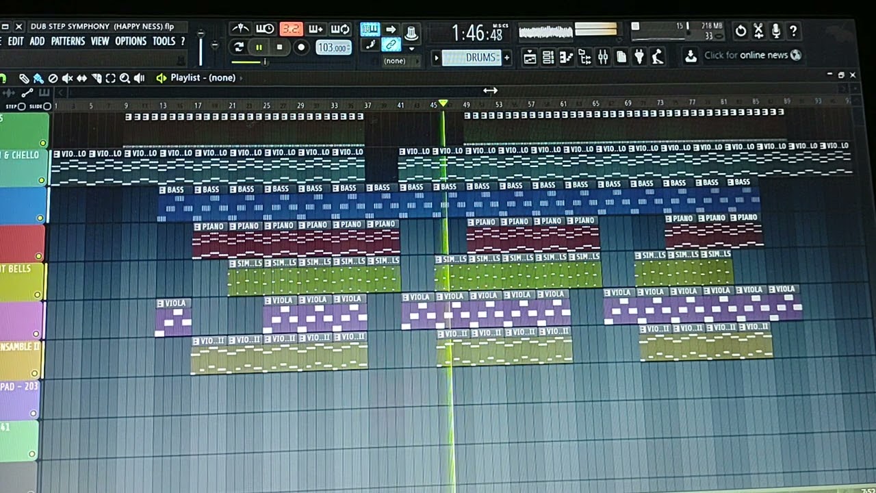Image resolution: width=876 pixels, height=493 pixels.
Task: Select the paint brush tool in playlist
Action: [38, 79]
